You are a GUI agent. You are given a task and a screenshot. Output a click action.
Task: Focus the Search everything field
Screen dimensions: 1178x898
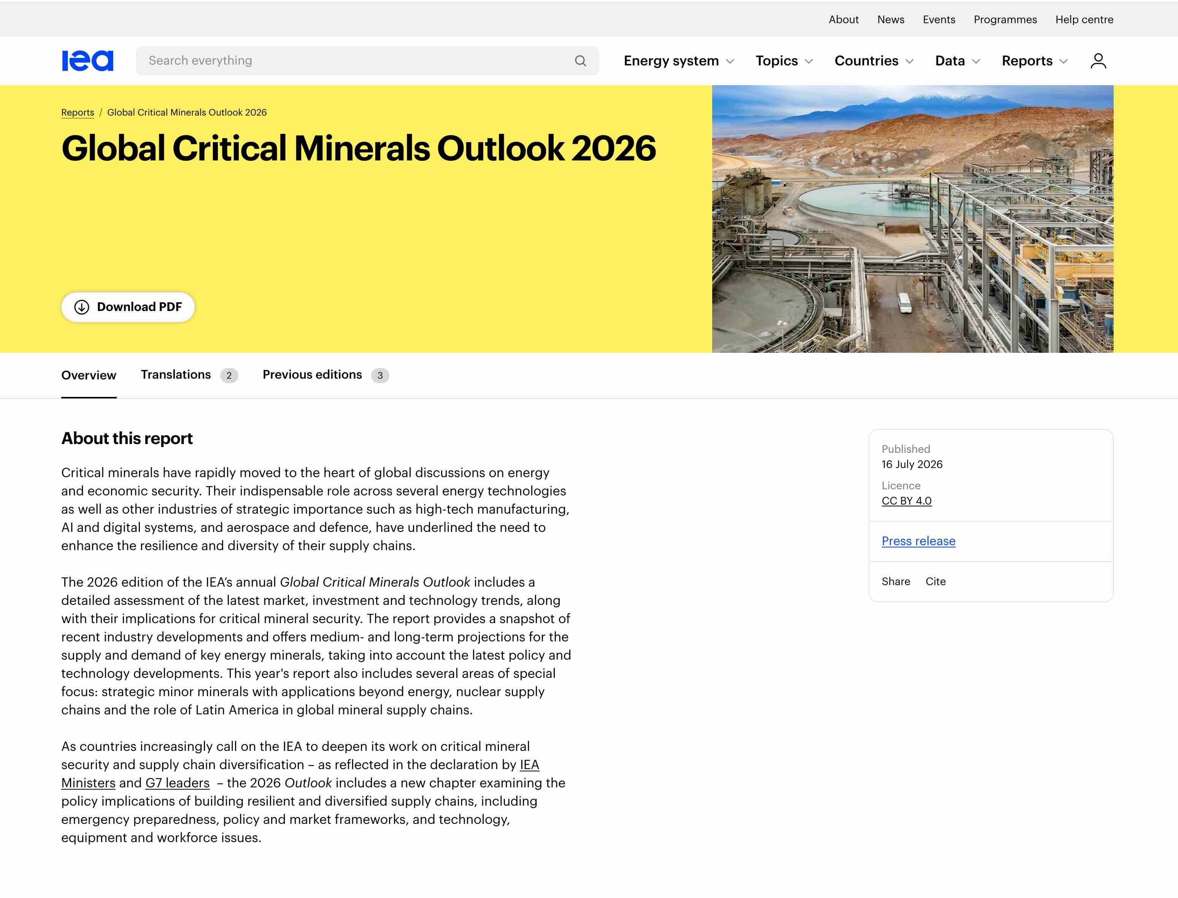click(367, 61)
